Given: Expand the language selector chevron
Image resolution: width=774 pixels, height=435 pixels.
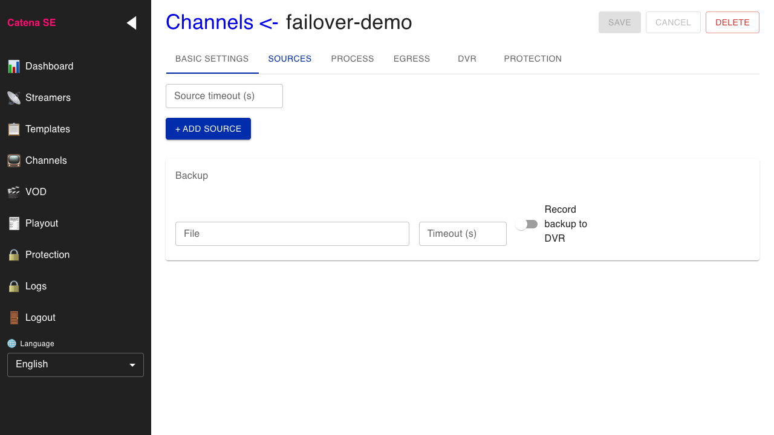Looking at the screenshot, I should 132,364.
